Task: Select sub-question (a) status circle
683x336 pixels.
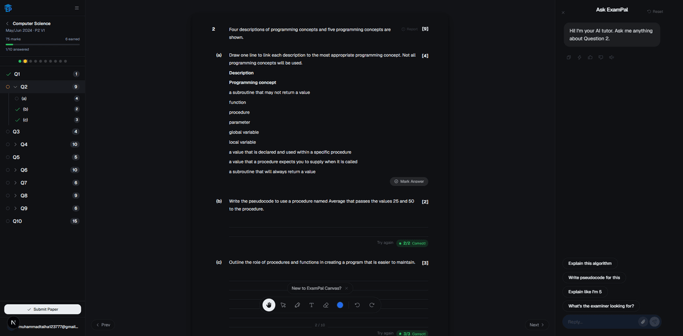Action: pos(17,99)
